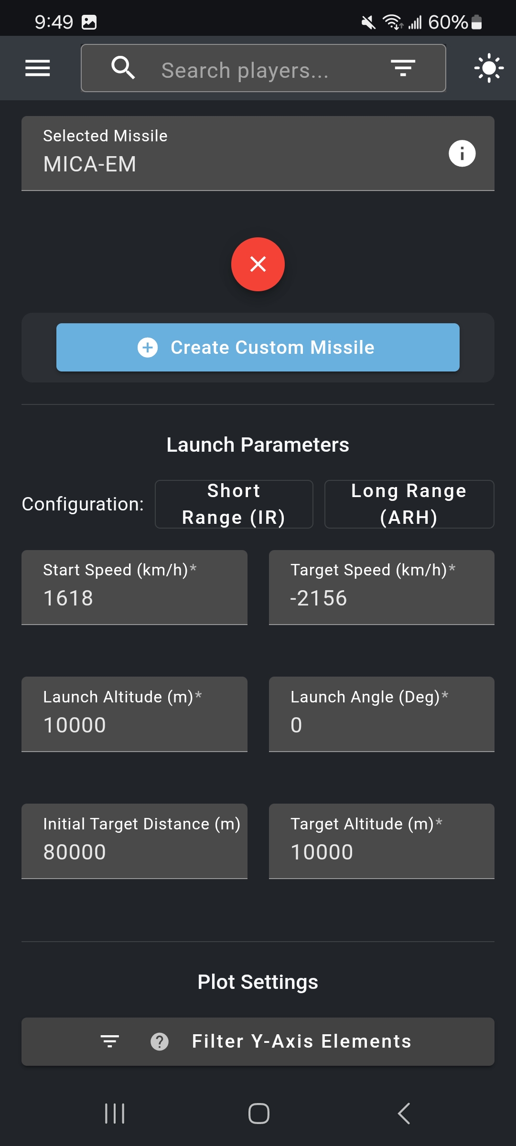Click the Launch Altitude field
This screenshot has height=1146, width=516.
134,714
